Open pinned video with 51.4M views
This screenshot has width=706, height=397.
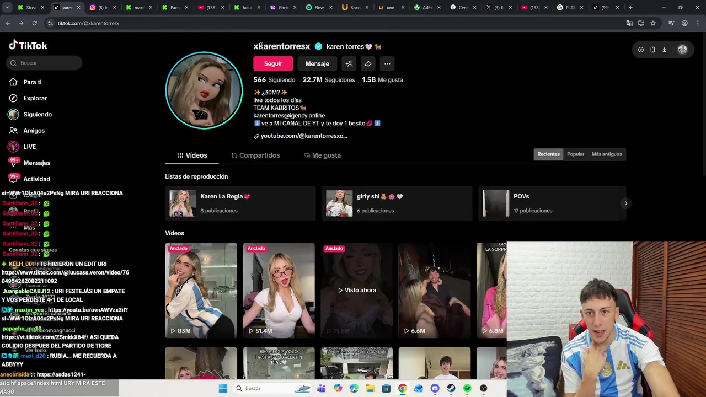[x=279, y=290]
